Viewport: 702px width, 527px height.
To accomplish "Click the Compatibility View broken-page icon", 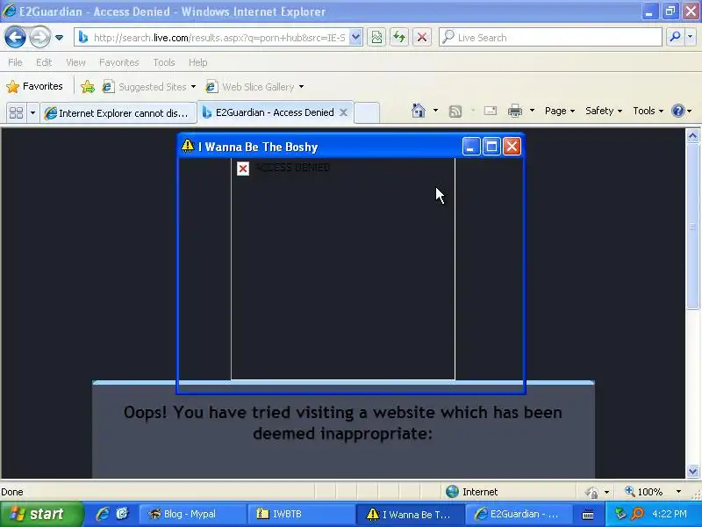I will pyautogui.click(x=377, y=38).
